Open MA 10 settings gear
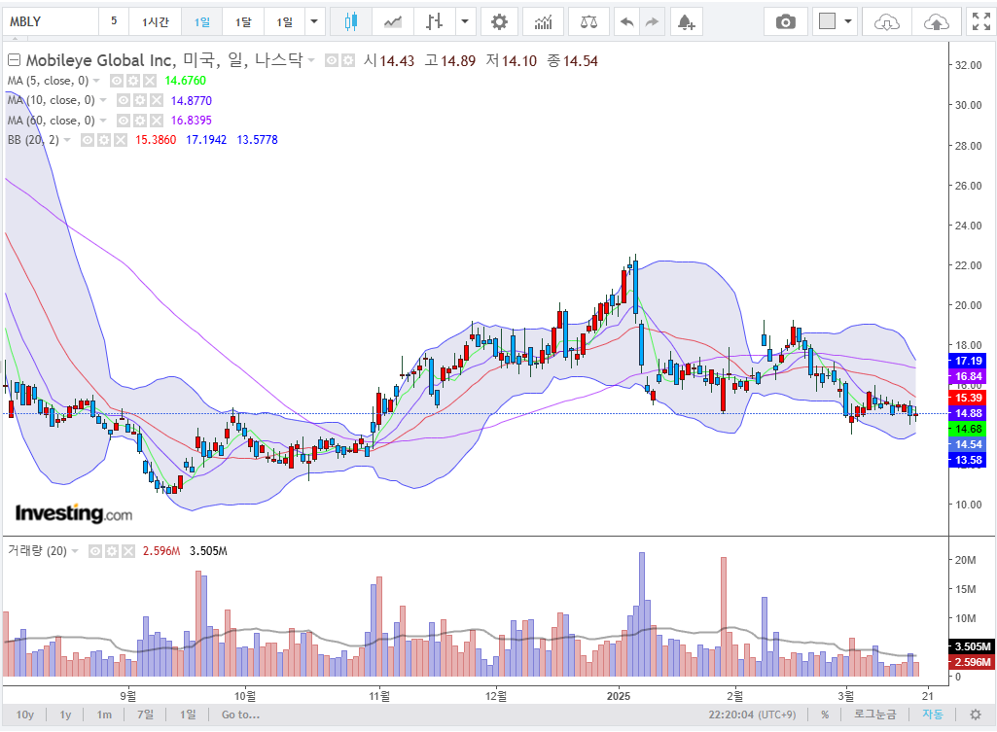Image resolution: width=997 pixels, height=732 pixels. (x=140, y=100)
